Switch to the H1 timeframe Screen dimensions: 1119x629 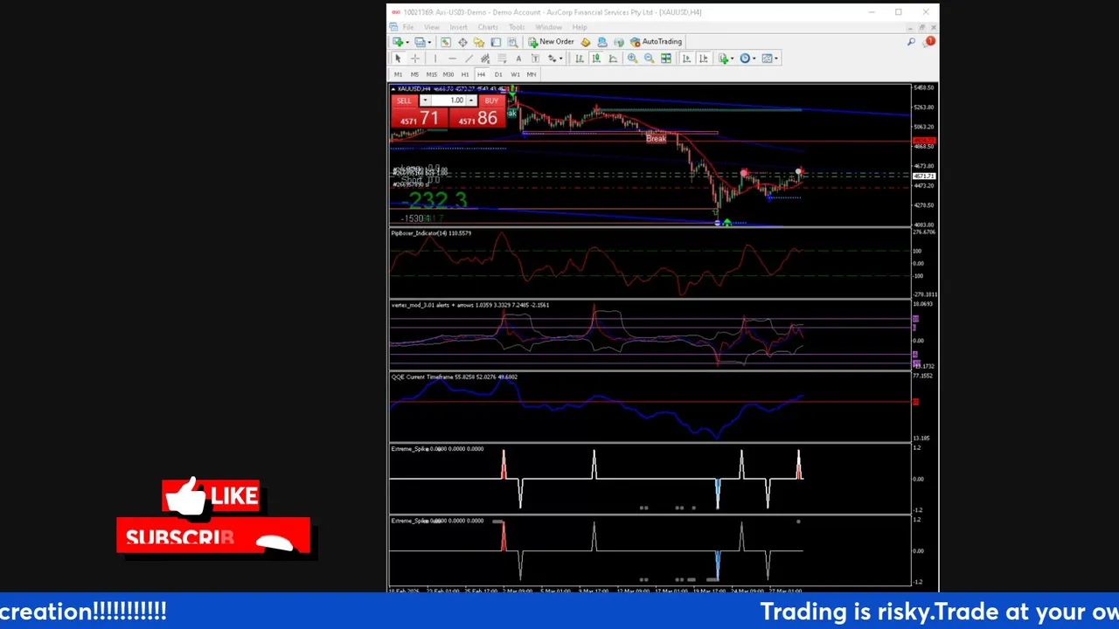coord(465,74)
